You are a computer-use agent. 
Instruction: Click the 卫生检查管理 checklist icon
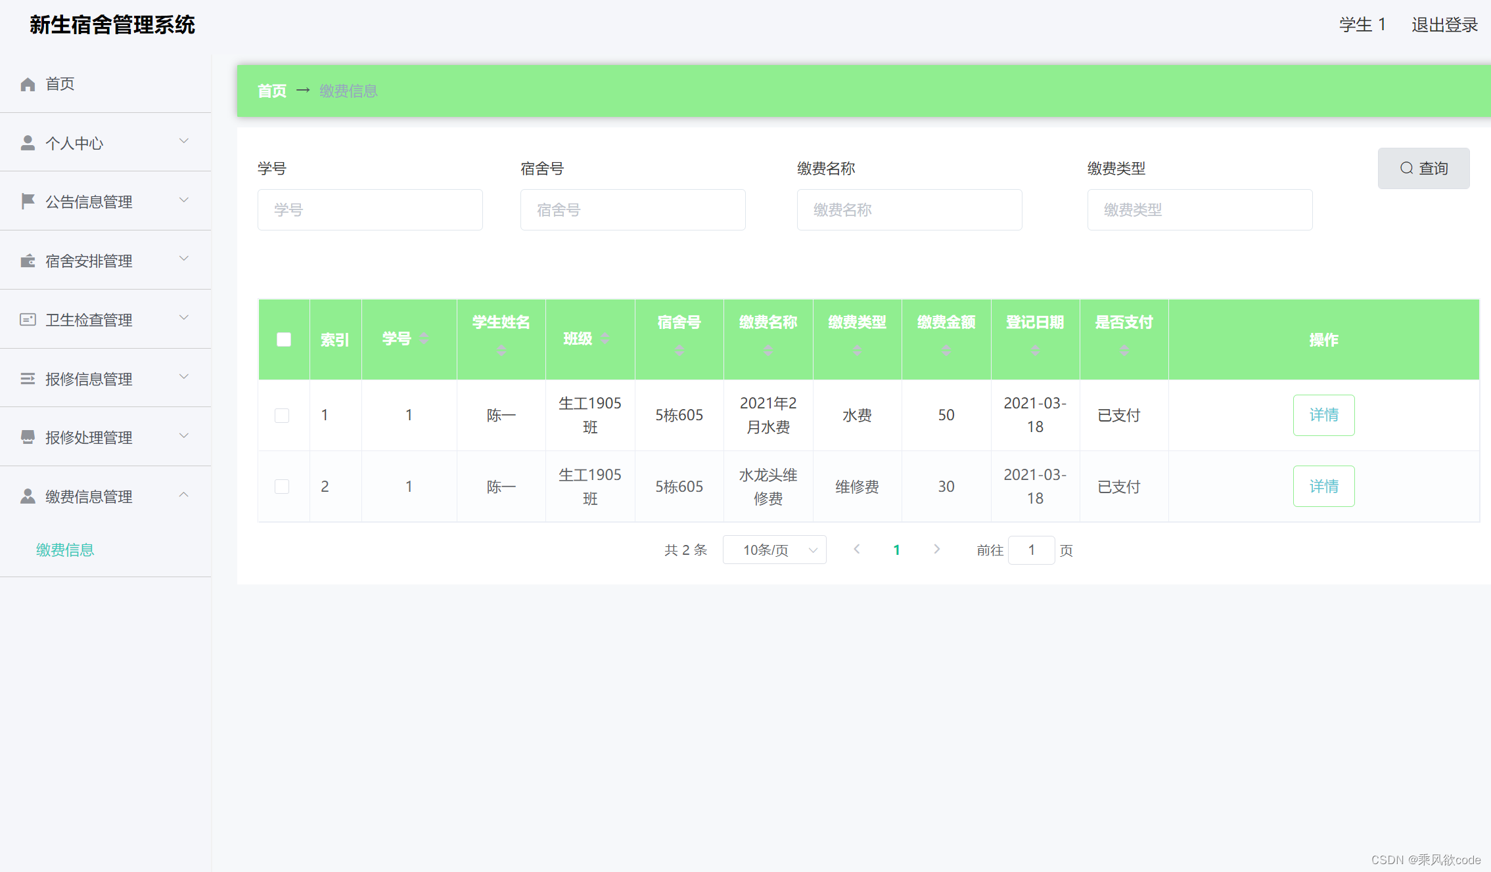tap(28, 318)
